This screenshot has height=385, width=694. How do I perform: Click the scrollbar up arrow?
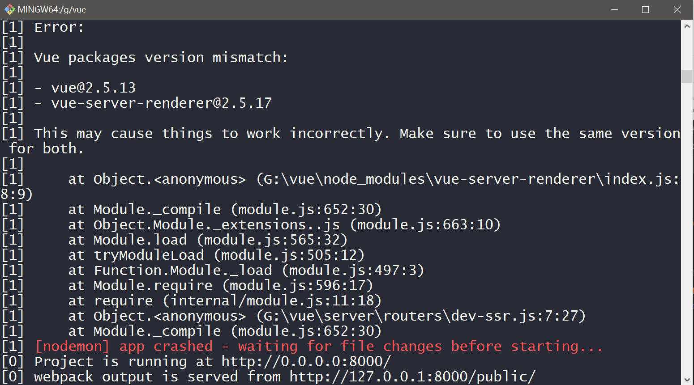[x=687, y=26]
